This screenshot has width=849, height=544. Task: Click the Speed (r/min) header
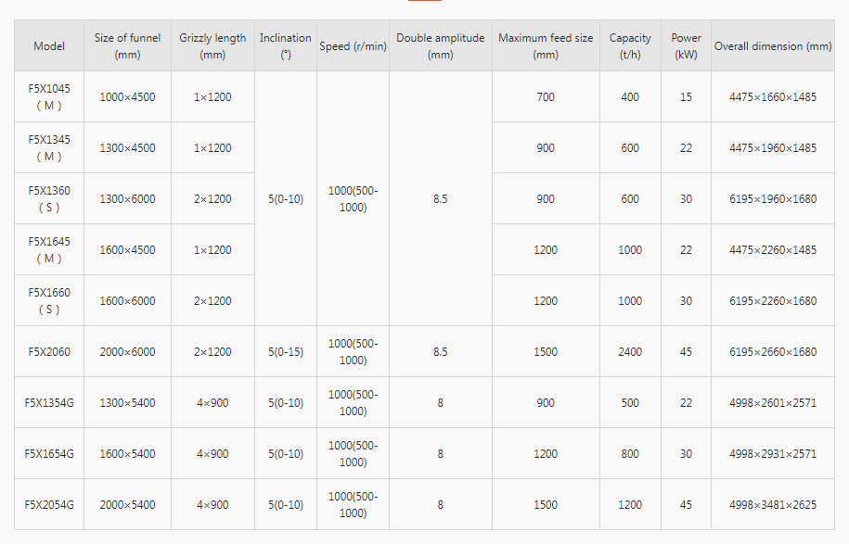[x=353, y=46]
